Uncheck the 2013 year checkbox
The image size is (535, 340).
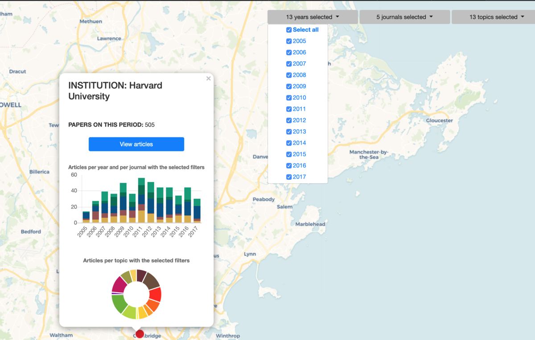click(x=289, y=132)
